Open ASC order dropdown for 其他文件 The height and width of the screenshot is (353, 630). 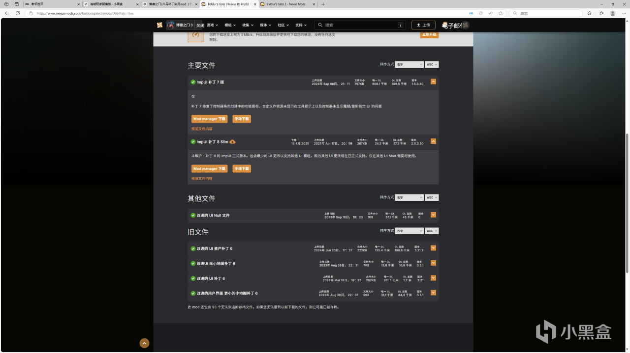point(432,197)
